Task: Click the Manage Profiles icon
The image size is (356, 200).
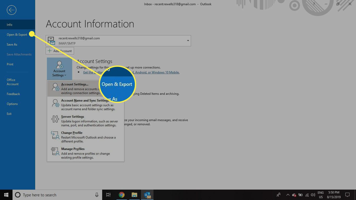Action: point(55,152)
